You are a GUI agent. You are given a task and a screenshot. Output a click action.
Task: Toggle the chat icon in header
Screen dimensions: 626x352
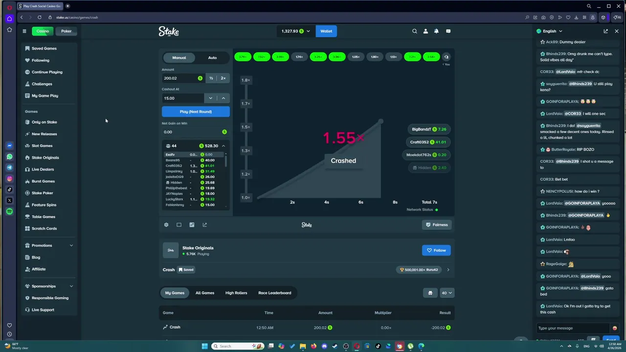448,31
